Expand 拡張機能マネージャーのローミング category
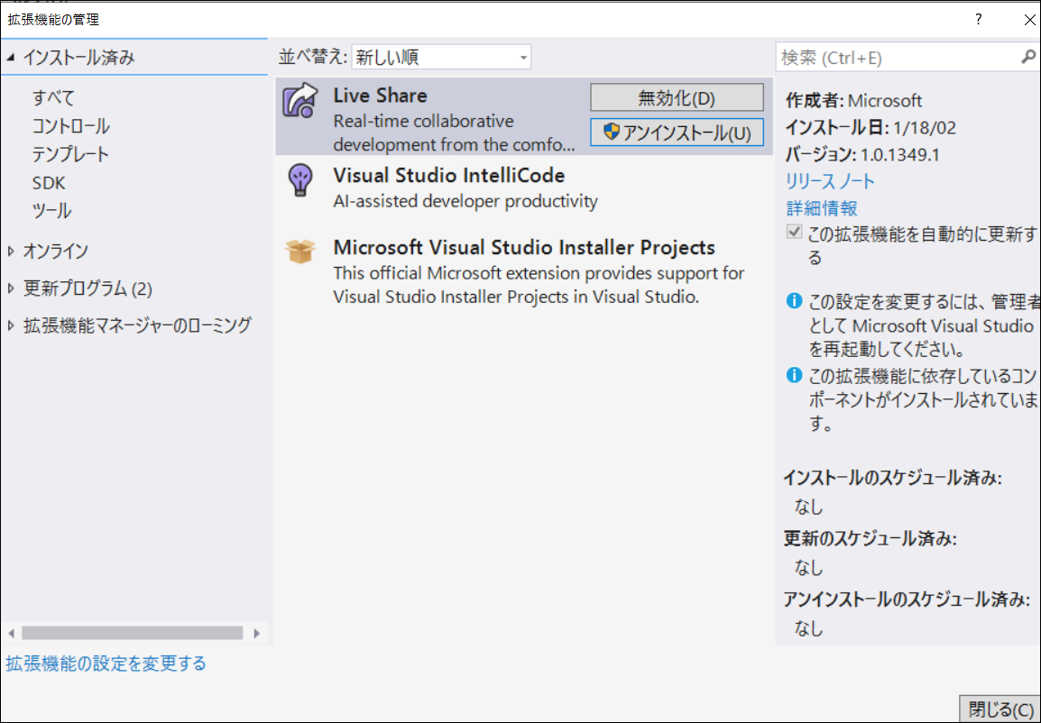The width and height of the screenshot is (1041, 723). pyautogui.click(x=11, y=325)
